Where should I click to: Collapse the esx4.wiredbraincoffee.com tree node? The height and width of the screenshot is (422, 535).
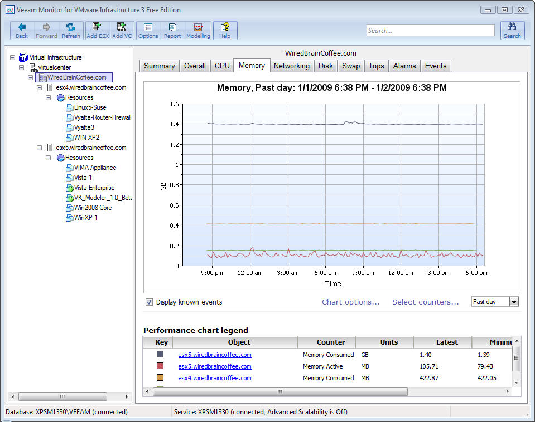click(40, 87)
